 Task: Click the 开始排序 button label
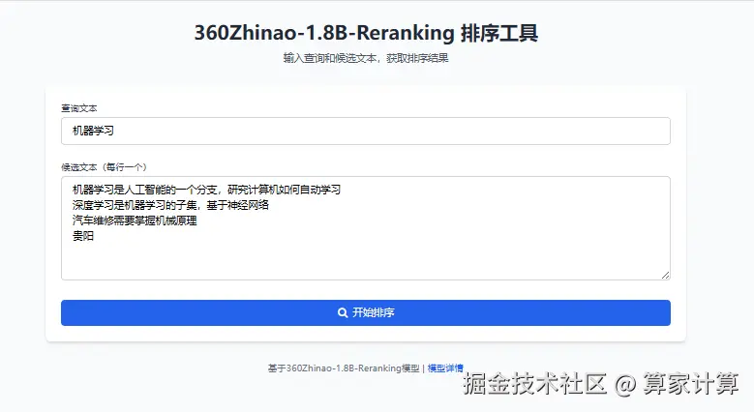coord(374,312)
